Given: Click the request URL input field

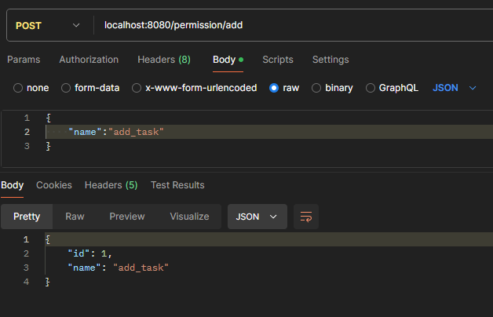Looking at the screenshot, I should (x=290, y=25).
